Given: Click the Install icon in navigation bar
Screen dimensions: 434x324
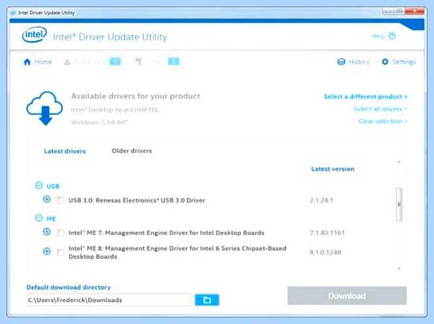Looking at the screenshot, I should pos(138,61).
